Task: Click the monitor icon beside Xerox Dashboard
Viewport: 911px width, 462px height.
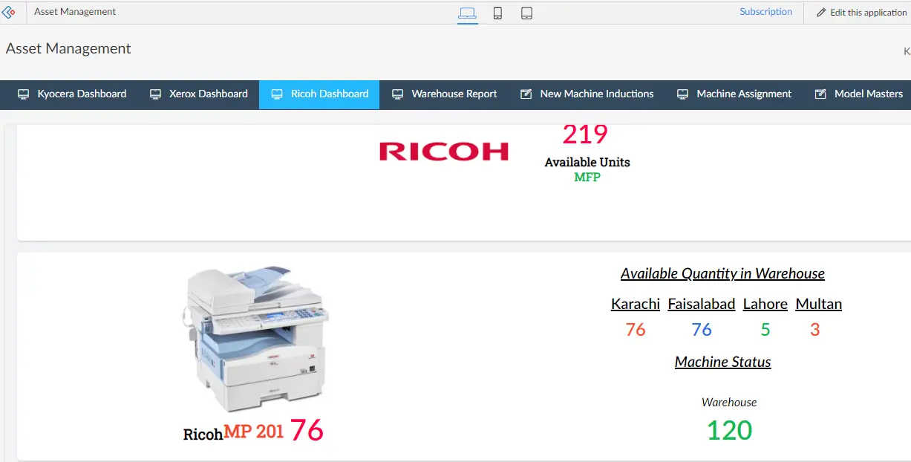Action: click(x=155, y=94)
